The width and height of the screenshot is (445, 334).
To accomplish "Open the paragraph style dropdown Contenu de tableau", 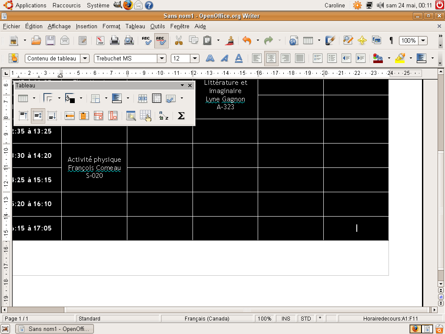I will coord(85,58).
